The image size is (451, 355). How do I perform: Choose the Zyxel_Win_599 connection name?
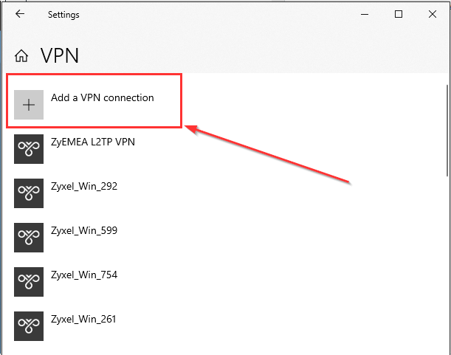84,230
